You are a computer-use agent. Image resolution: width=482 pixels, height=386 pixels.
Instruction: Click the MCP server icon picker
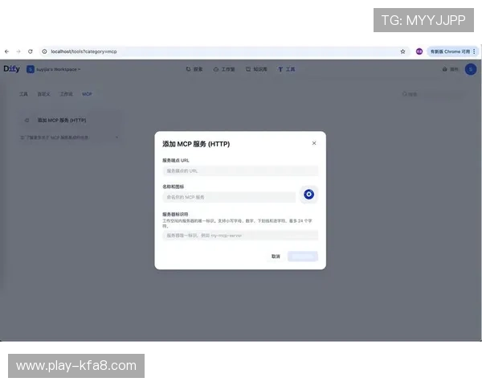[x=309, y=195]
